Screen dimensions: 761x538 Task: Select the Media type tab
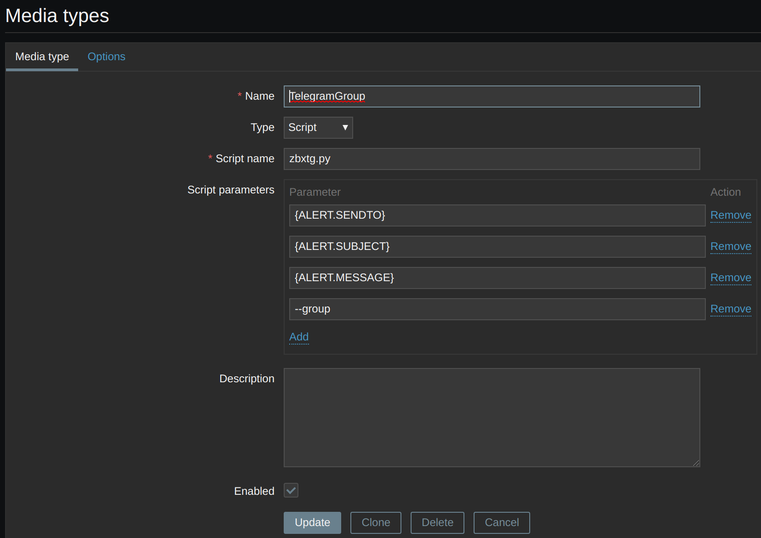point(42,57)
